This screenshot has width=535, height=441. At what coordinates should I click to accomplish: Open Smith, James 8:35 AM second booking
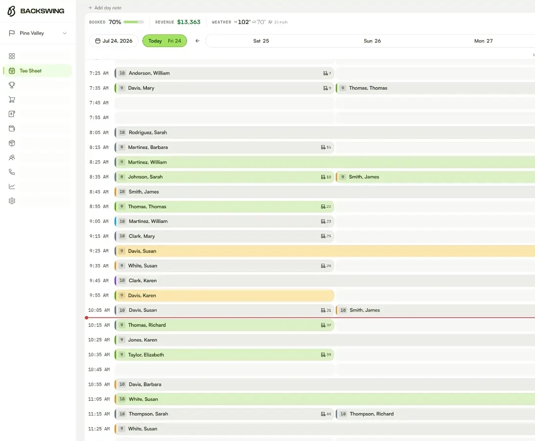tap(435, 177)
